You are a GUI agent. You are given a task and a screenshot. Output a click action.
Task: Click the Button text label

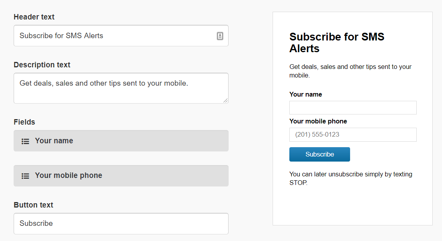click(x=33, y=205)
